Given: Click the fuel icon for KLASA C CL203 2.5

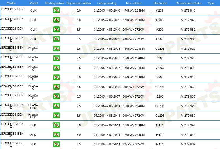Looking at the screenshot, I should 56,49.
